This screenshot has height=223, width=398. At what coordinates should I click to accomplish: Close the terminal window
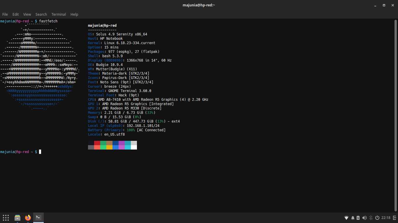coord(392,5)
